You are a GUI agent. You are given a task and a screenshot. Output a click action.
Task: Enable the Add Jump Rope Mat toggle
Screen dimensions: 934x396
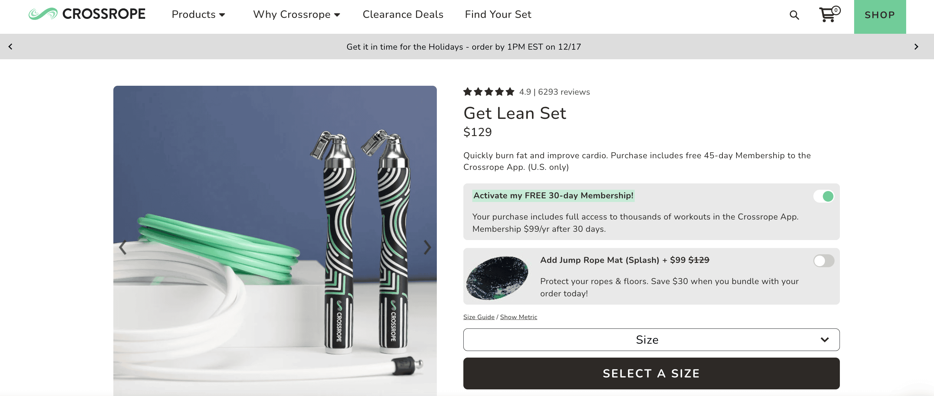[x=823, y=261]
